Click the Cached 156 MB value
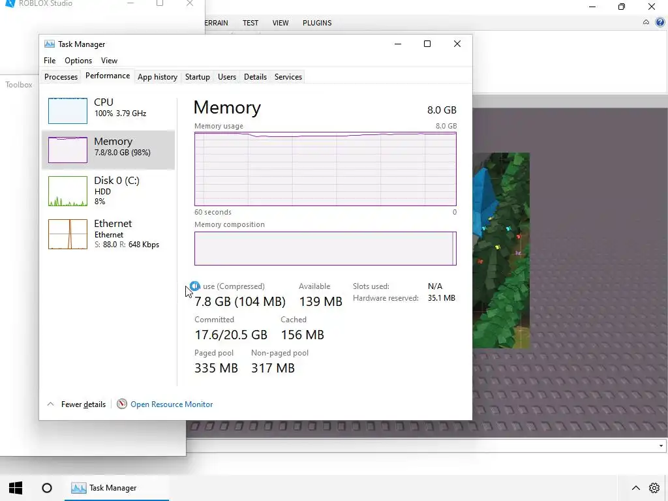This screenshot has height=501, width=668. coord(303,335)
